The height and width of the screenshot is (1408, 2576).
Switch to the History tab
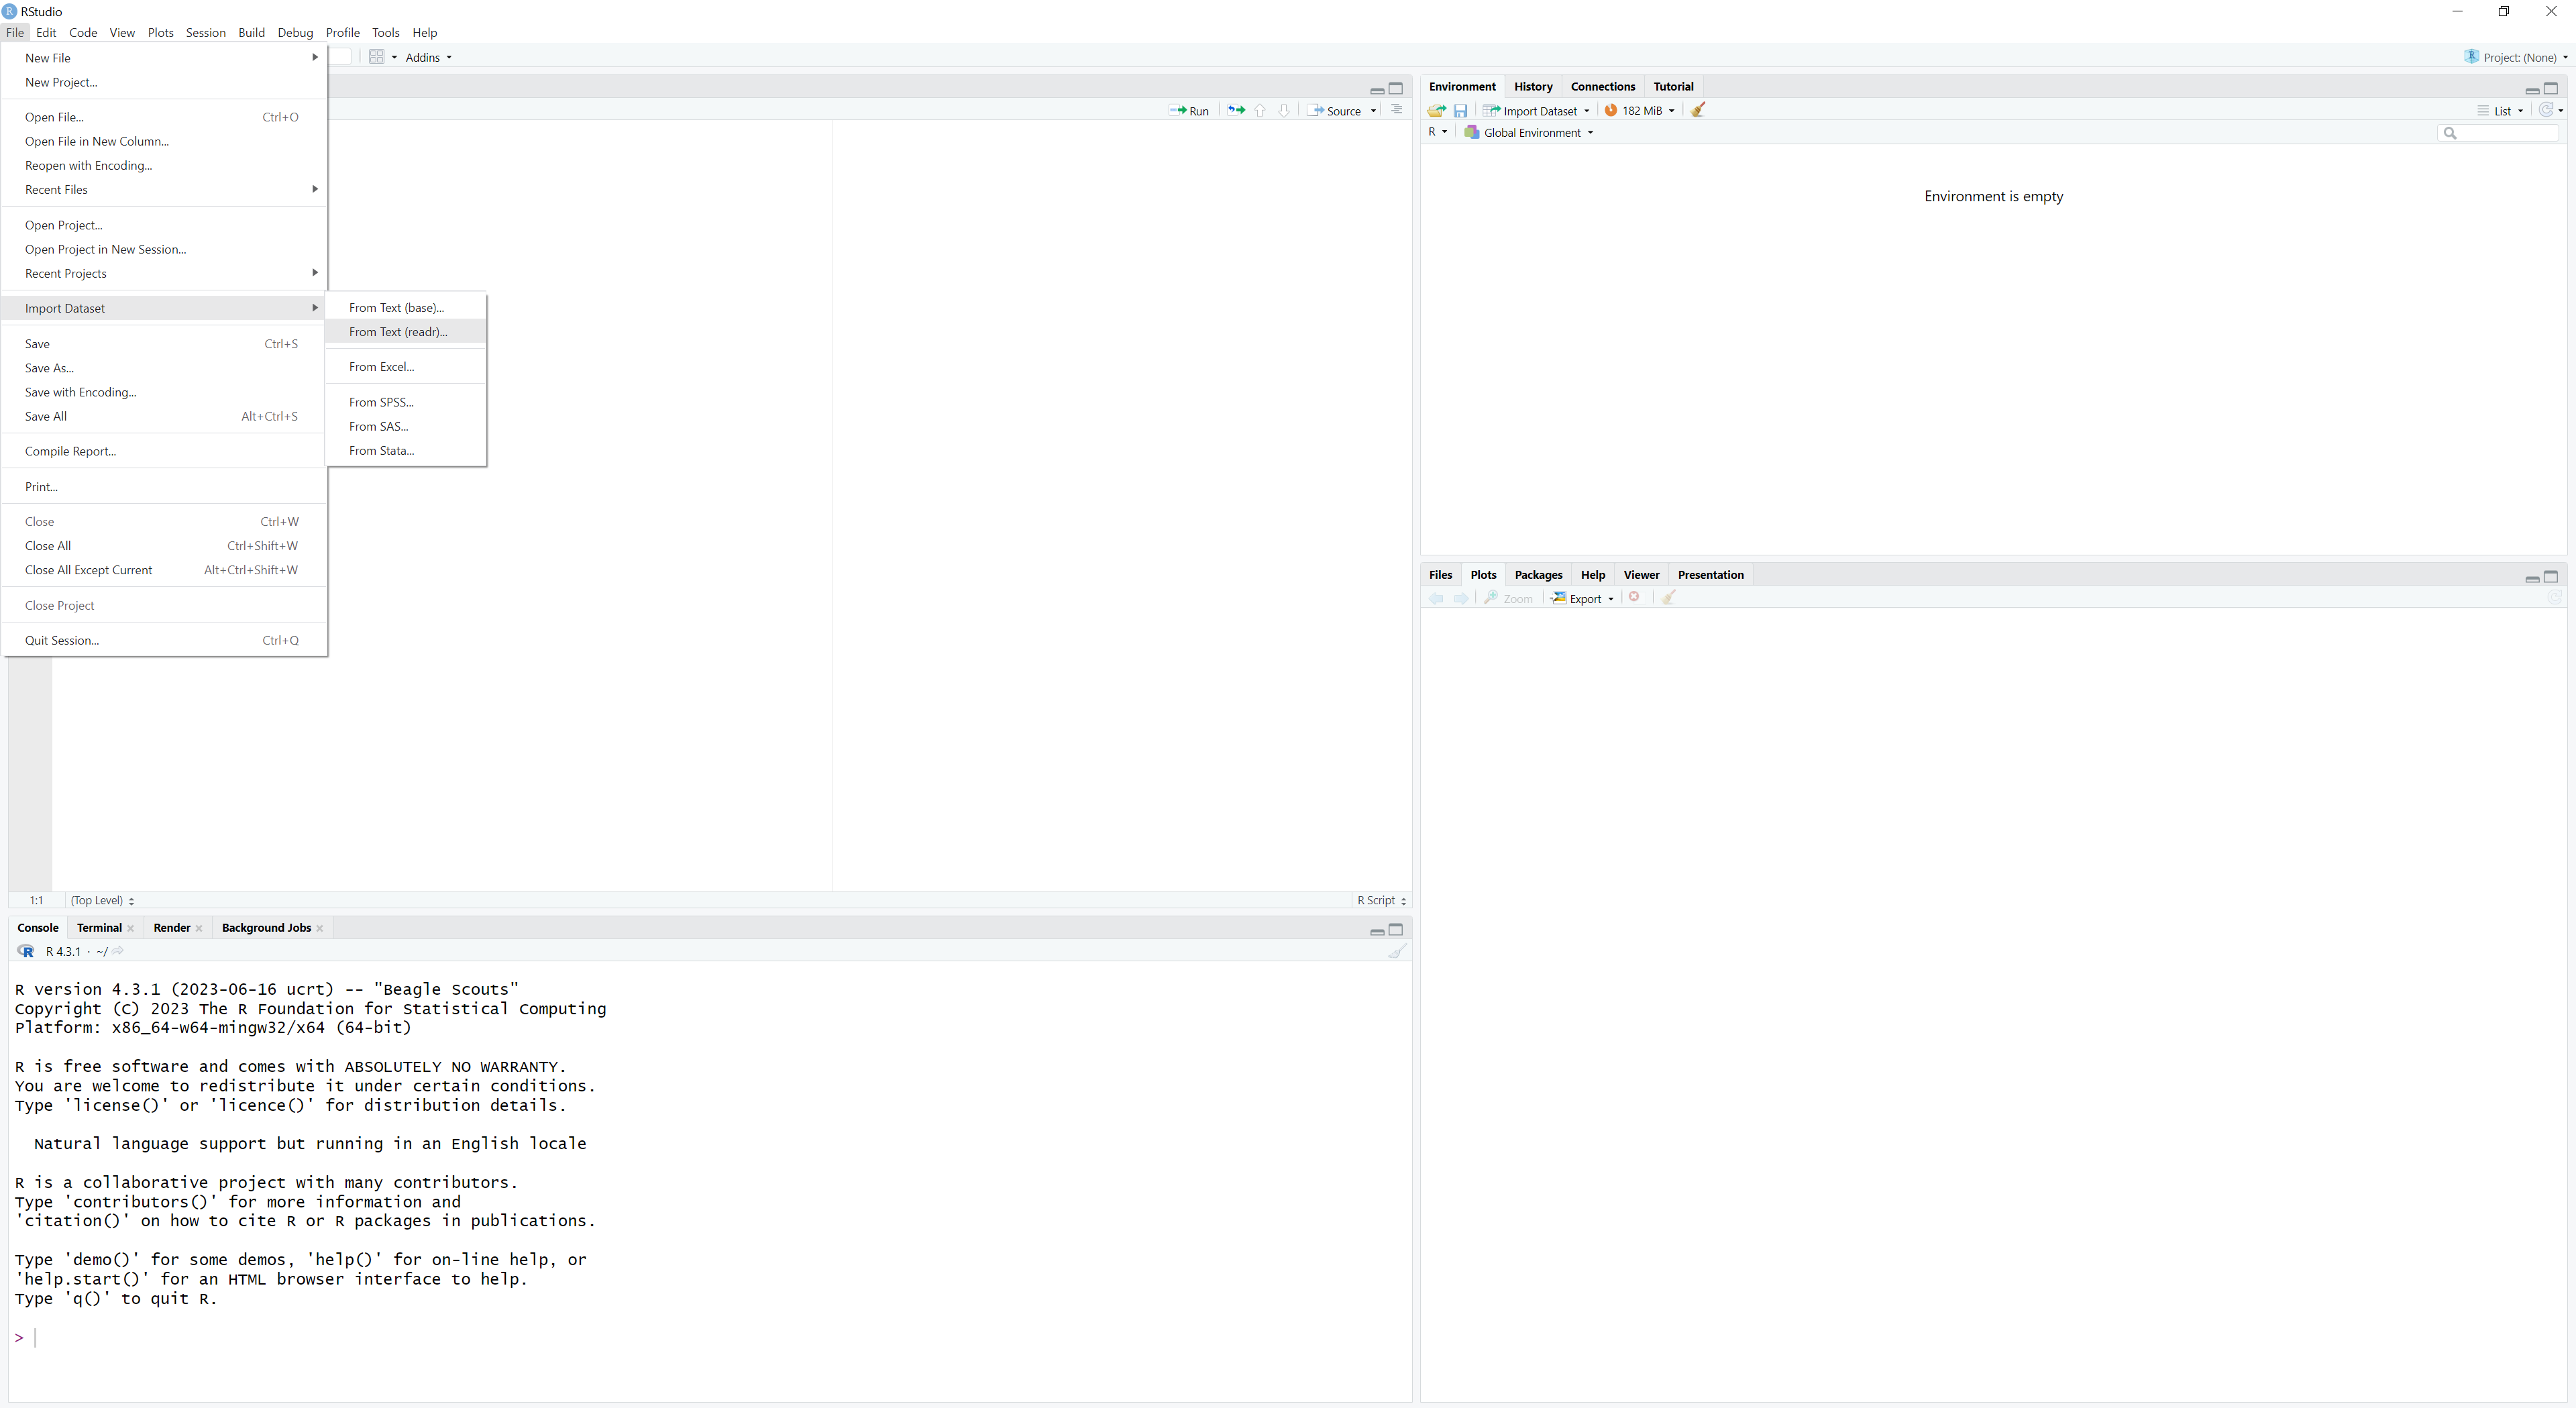pos(1532,87)
